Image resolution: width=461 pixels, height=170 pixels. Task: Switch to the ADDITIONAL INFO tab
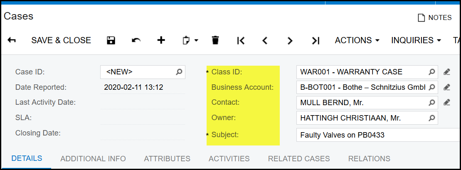pos(93,158)
